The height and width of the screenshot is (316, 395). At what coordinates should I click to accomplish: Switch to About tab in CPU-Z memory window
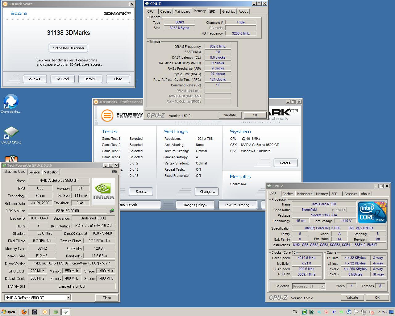(243, 11)
